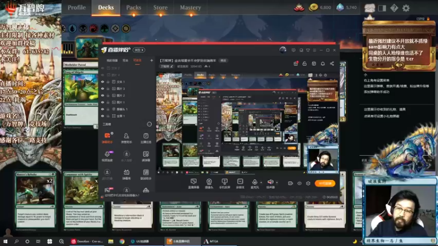Screen dimensions: 438x246
Task: Collapse the 工具箱 toolbox section
Action: tap(149, 124)
